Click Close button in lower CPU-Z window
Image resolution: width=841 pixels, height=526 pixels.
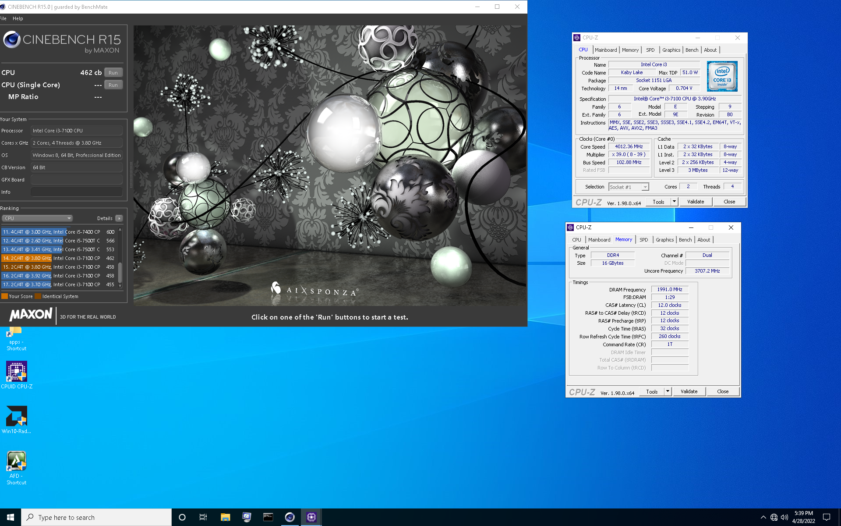723,391
